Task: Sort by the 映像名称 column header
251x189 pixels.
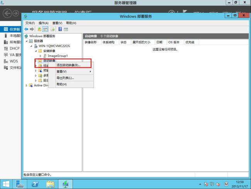Action: (92, 42)
